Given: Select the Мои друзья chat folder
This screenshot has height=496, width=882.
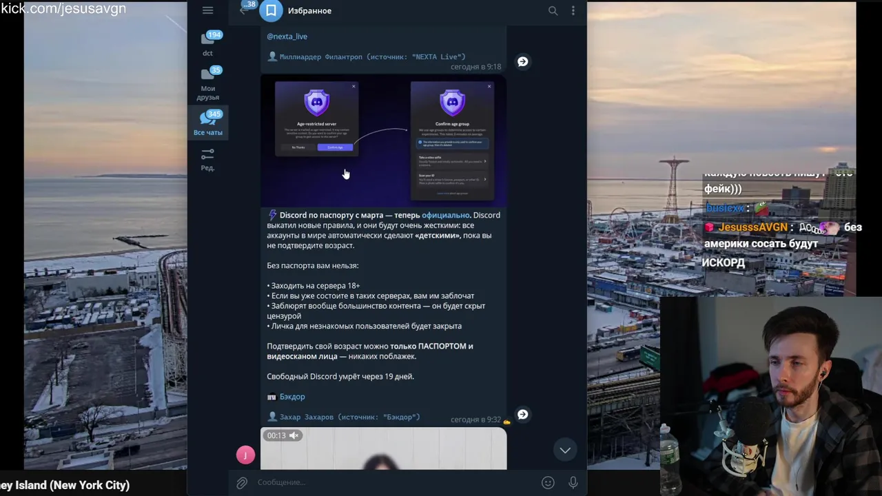Looking at the screenshot, I should click(207, 83).
